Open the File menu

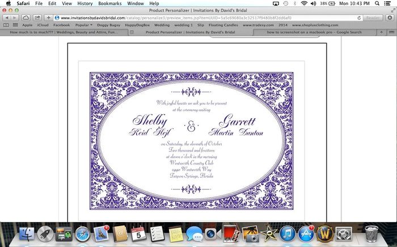tap(39, 3)
